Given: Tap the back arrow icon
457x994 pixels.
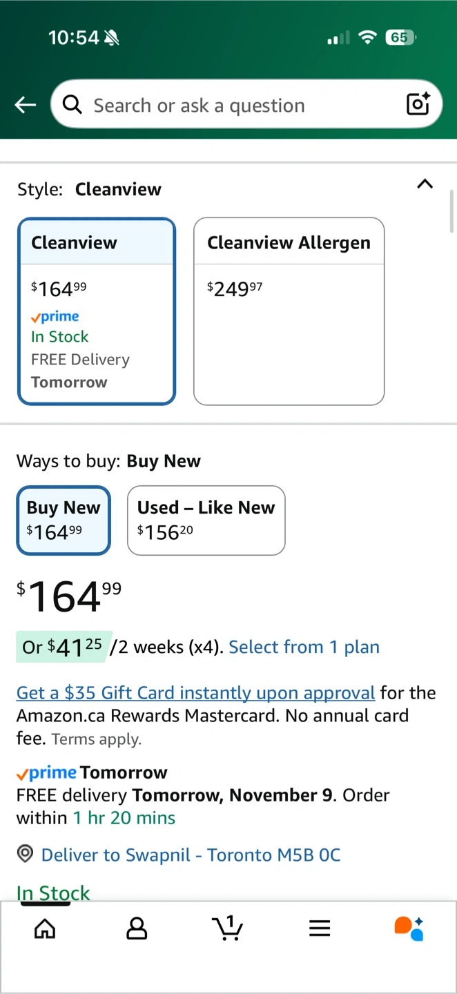Looking at the screenshot, I should point(26,105).
